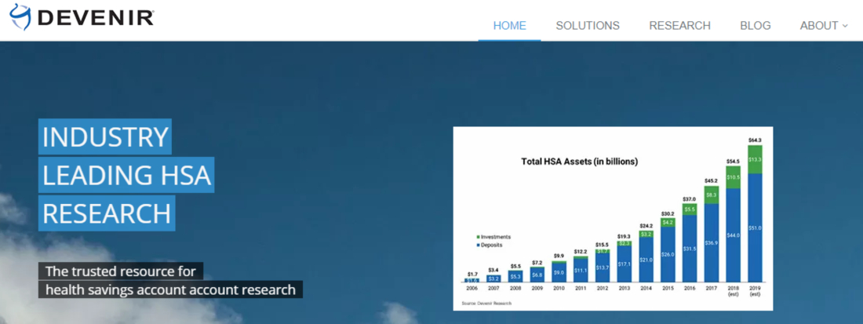The height and width of the screenshot is (324, 863).
Task: Click the 'Source: Devenir Research' caption
Action: pos(486,303)
